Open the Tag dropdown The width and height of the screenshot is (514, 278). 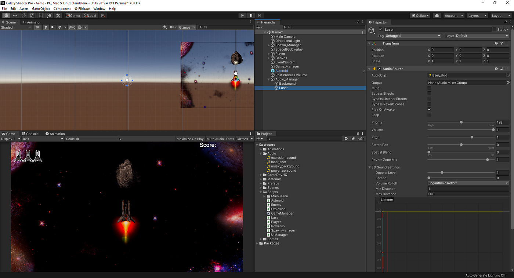click(x=413, y=36)
